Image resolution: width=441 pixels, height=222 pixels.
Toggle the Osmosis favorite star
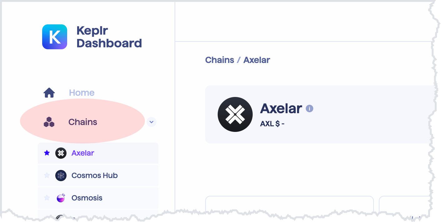coord(47,198)
